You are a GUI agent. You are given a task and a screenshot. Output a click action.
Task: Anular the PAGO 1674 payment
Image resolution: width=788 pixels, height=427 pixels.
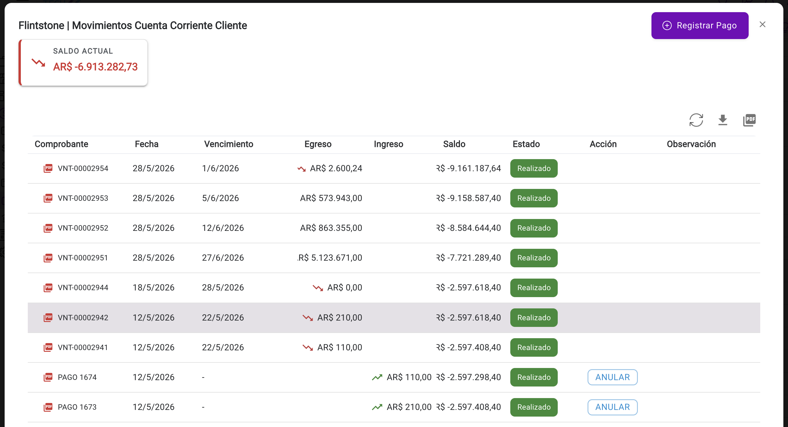[612, 377]
